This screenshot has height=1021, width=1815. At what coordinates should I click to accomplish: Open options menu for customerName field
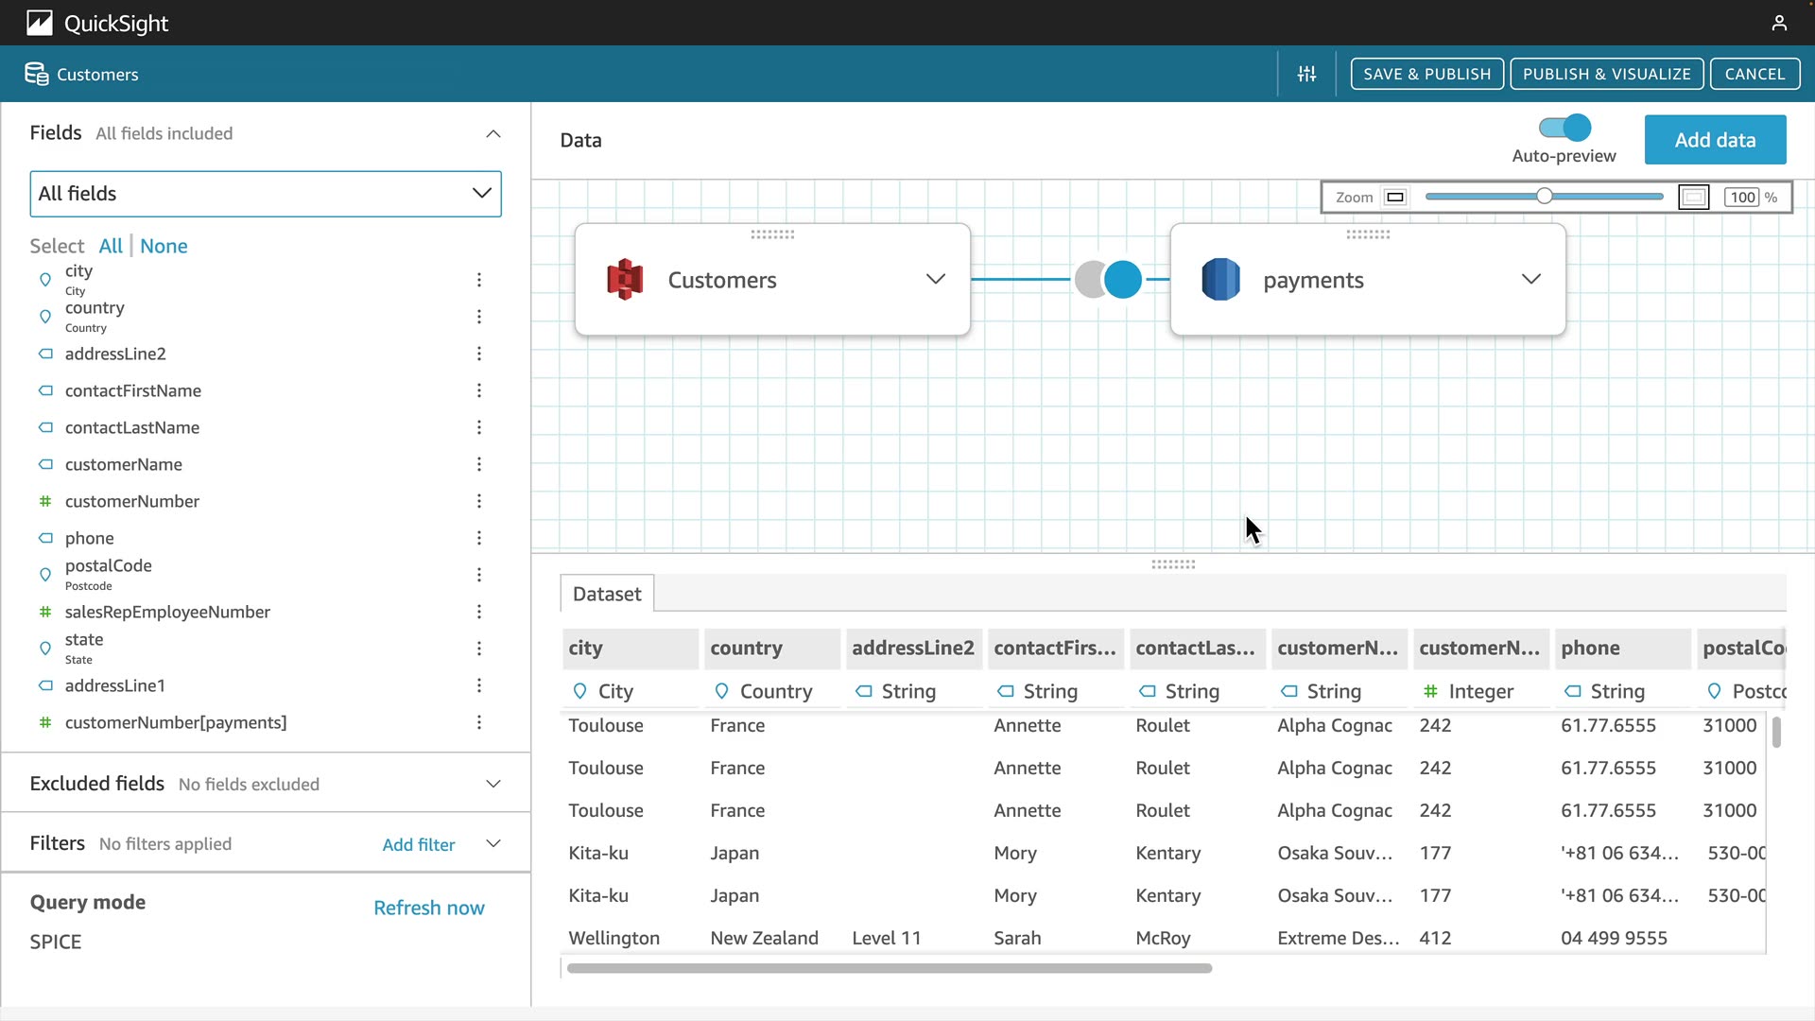coord(479,464)
